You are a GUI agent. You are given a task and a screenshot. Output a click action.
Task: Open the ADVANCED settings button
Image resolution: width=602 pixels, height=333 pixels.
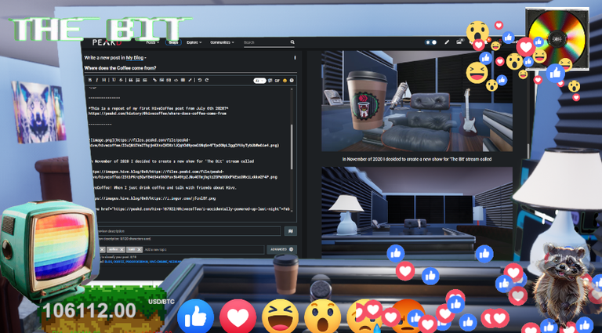(x=282, y=249)
